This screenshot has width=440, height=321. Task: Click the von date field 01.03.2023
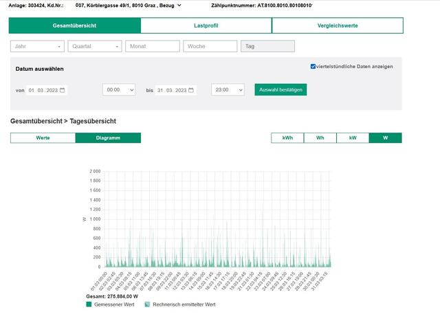47,90
